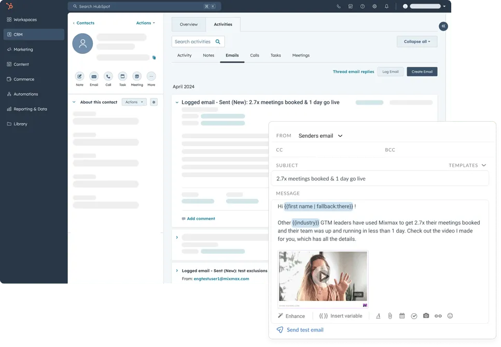This screenshot has height=347, width=501.
Task: Click the Enhance magic wand button
Action: 291,316
